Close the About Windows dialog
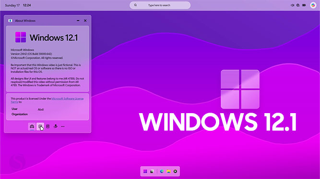320x179 pixels. coord(85,21)
